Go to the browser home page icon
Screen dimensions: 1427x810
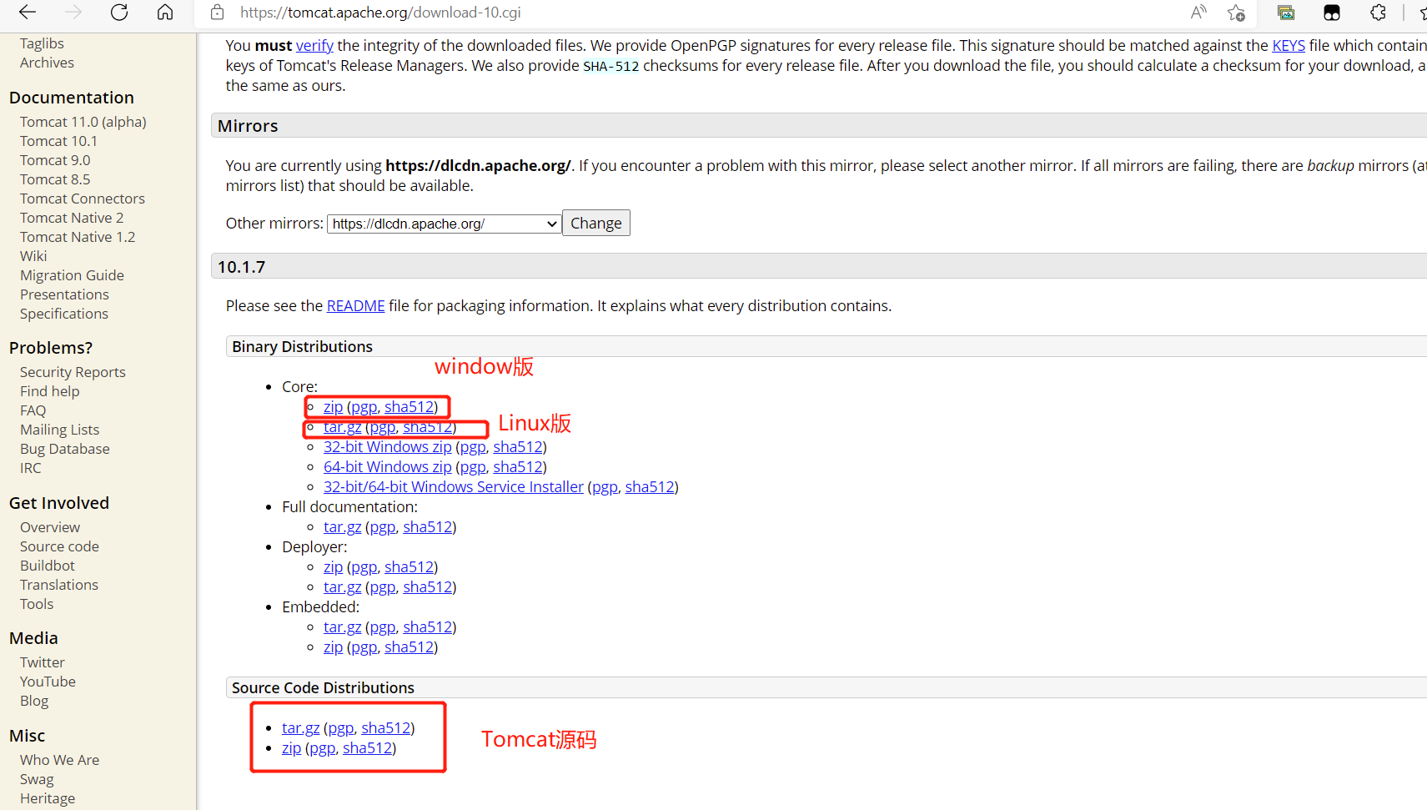[165, 13]
